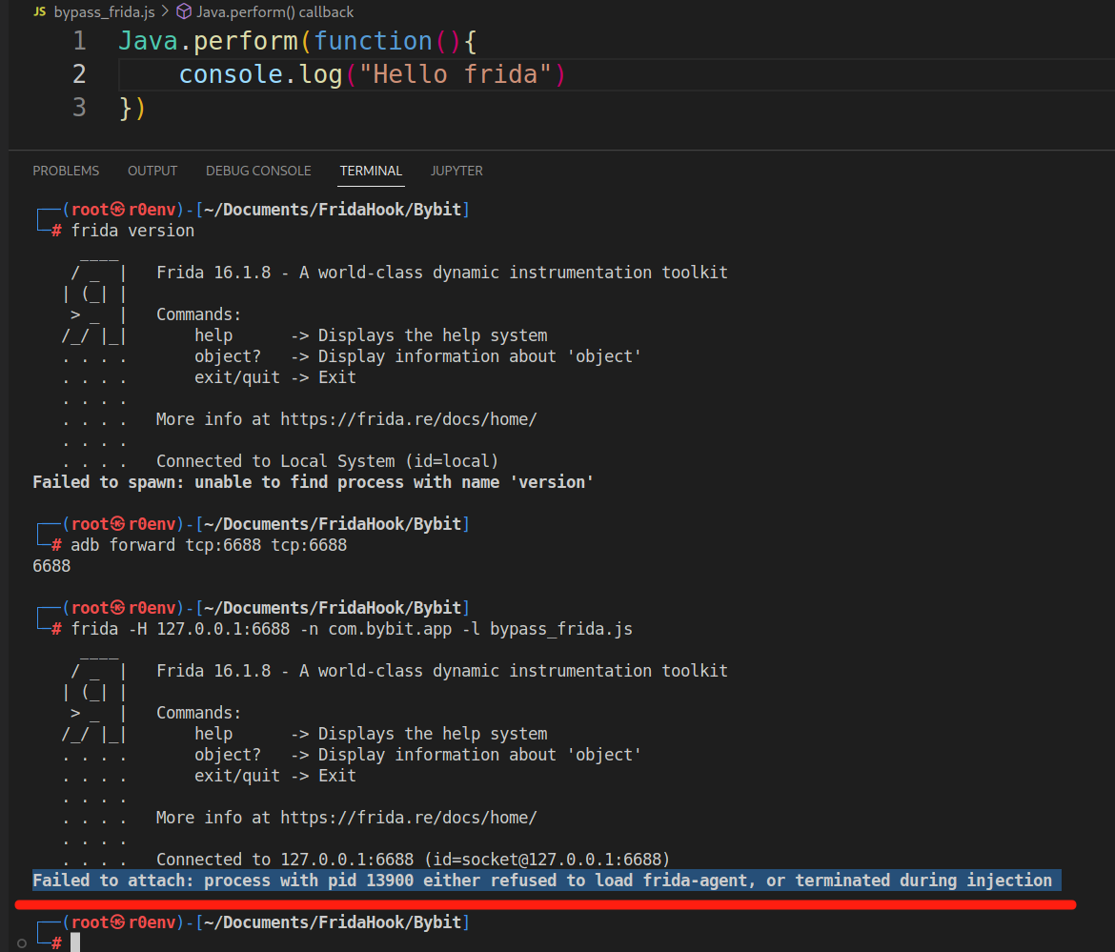
Task: Expand the Java.perform() callback breadcrumb
Action: [274, 12]
